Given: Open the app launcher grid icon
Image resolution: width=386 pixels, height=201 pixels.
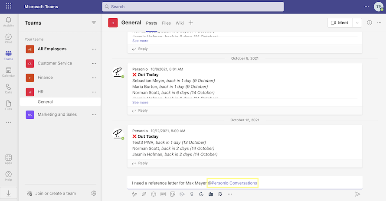Looking at the screenshot, I should [8, 6].
